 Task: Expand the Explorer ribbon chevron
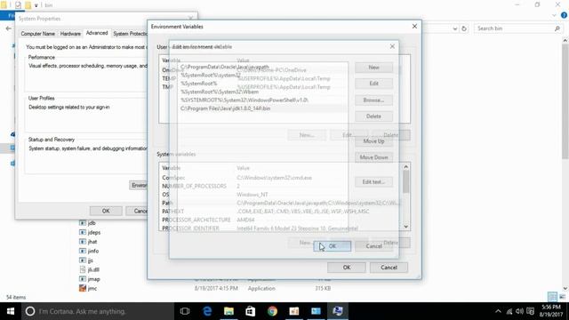click(x=554, y=15)
